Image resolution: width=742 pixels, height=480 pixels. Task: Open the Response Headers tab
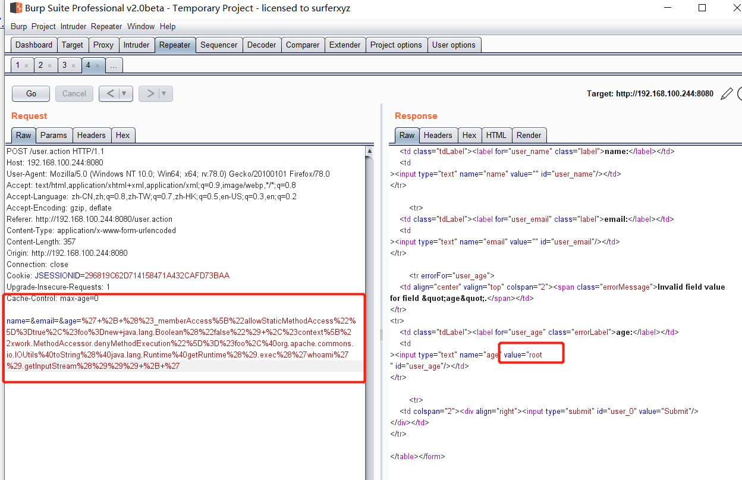coord(438,135)
